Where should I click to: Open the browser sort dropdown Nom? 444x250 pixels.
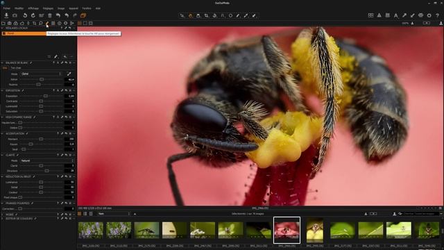(x=114, y=214)
